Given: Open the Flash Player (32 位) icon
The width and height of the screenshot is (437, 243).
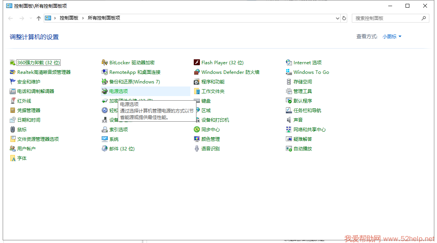Looking at the screenshot, I should pos(197,63).
